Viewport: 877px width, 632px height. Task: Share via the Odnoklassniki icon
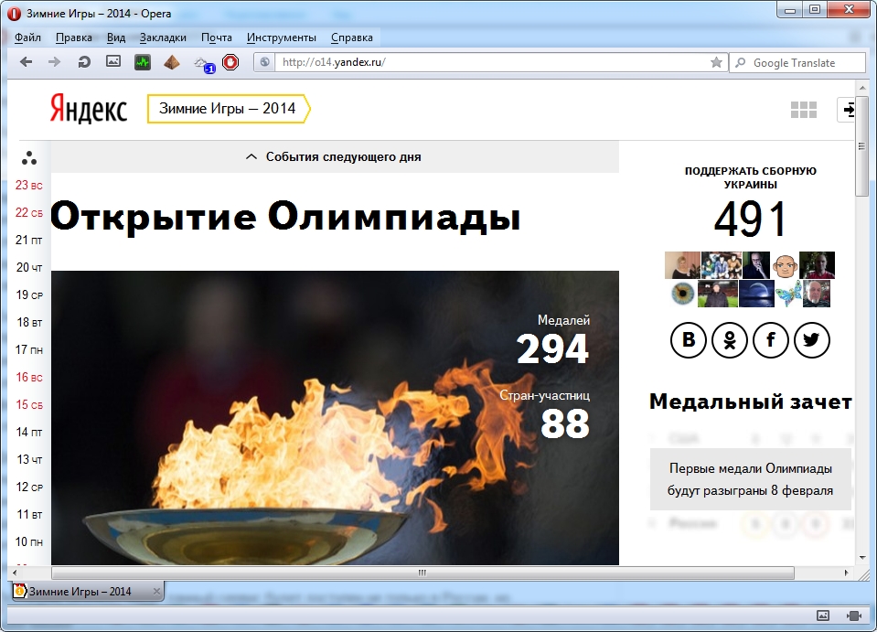click(730, 341)
